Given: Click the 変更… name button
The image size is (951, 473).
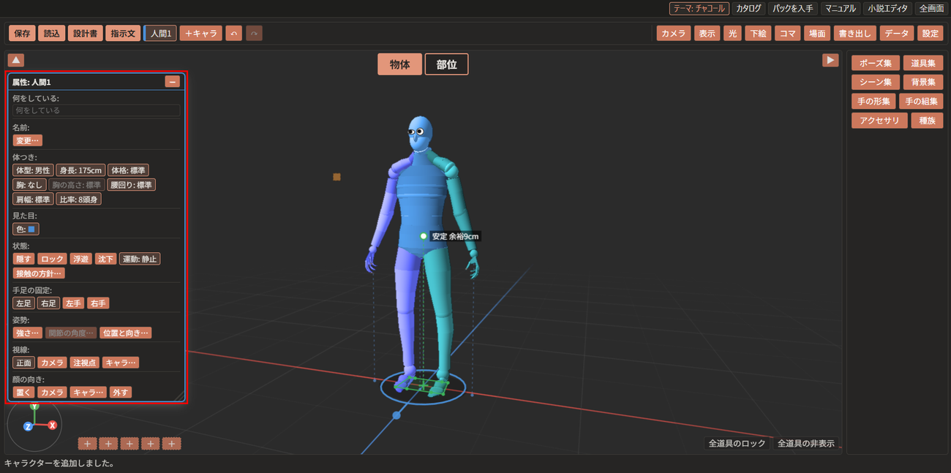Looking at the screenshot, I should pos(28,140).
